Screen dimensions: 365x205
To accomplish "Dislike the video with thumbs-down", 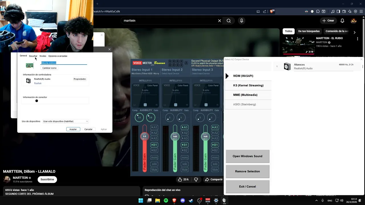I will [196, 179].
